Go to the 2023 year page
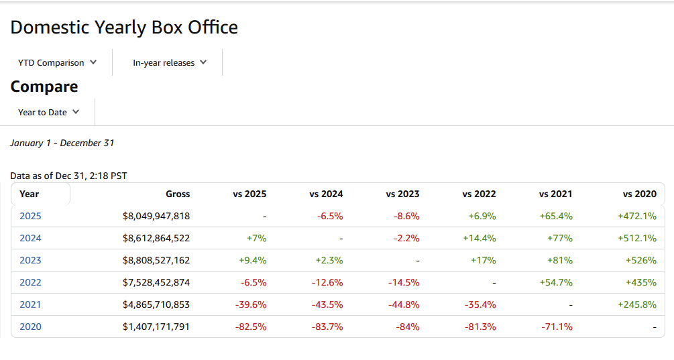The width and height of the screenshot is (674, 360). (x=30, y=260)
